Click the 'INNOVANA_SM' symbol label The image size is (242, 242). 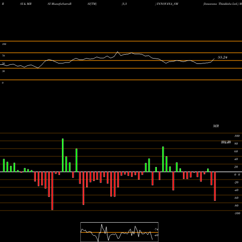167,4
